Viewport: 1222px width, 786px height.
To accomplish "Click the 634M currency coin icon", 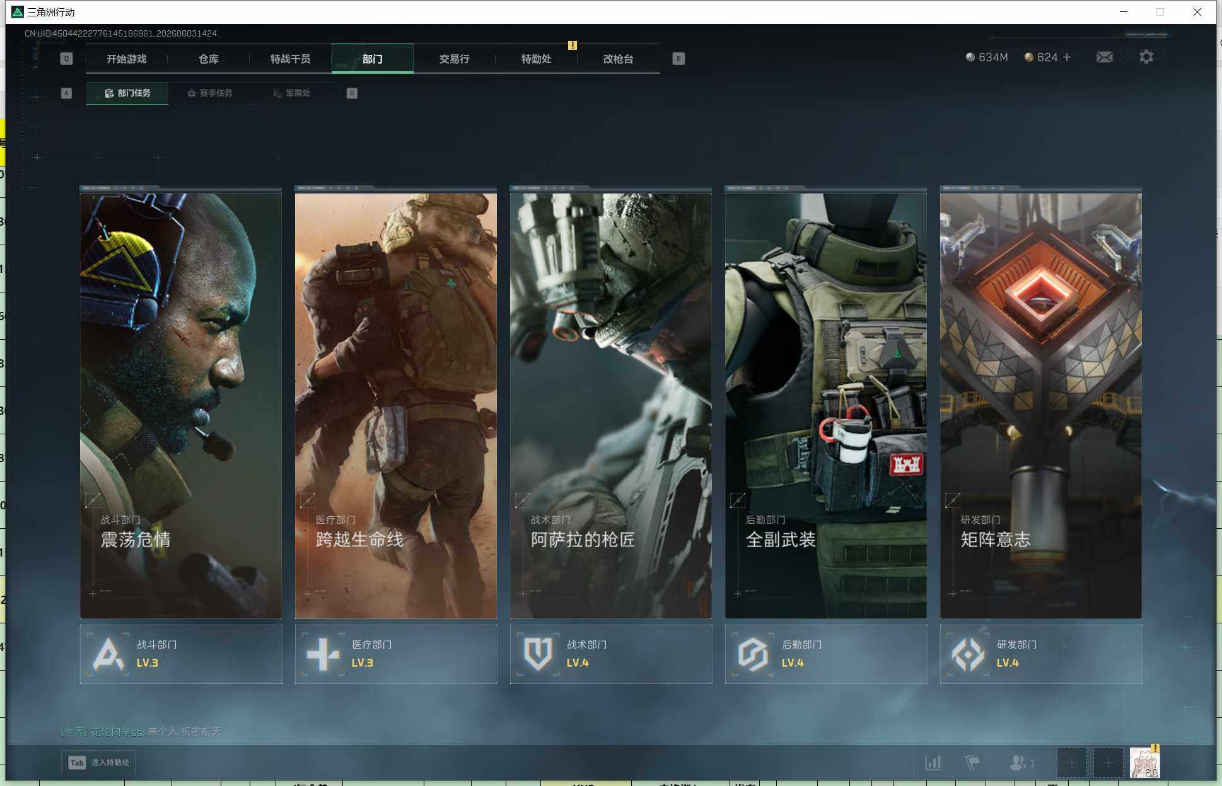I will coord(970,57).
